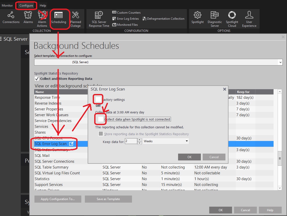Screen dimensions: 287x216
Task: Click Save as Template button
Action: (x=108, y=199)
